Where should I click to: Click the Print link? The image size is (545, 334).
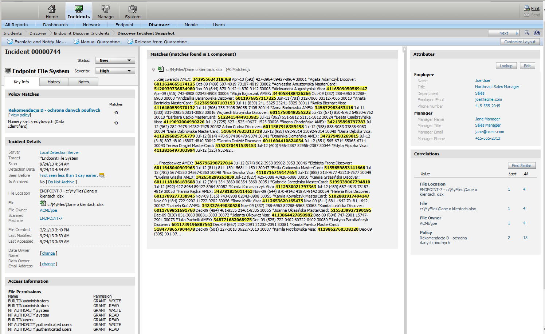(535, 8)
